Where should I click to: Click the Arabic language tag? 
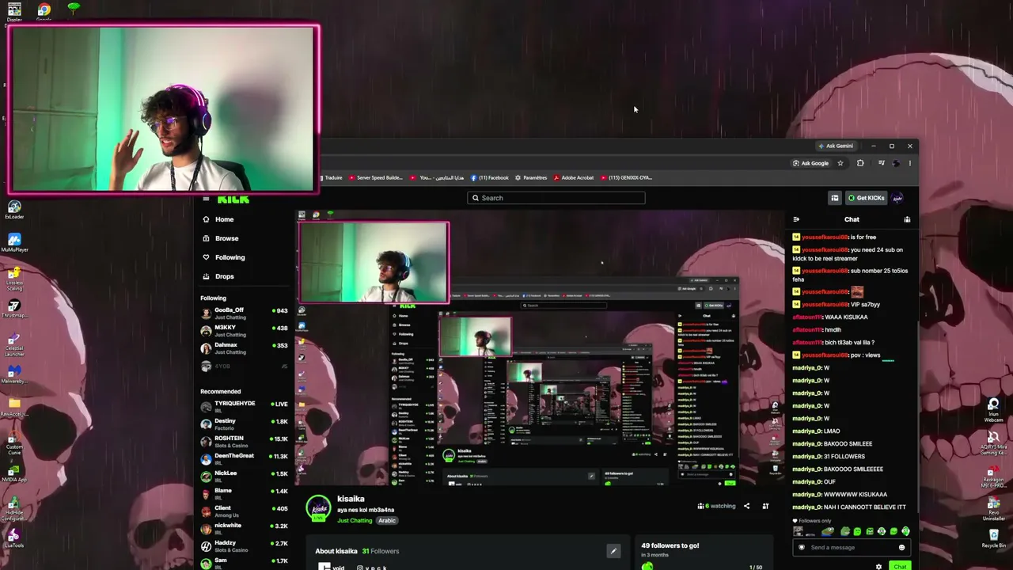pos(387,521)
